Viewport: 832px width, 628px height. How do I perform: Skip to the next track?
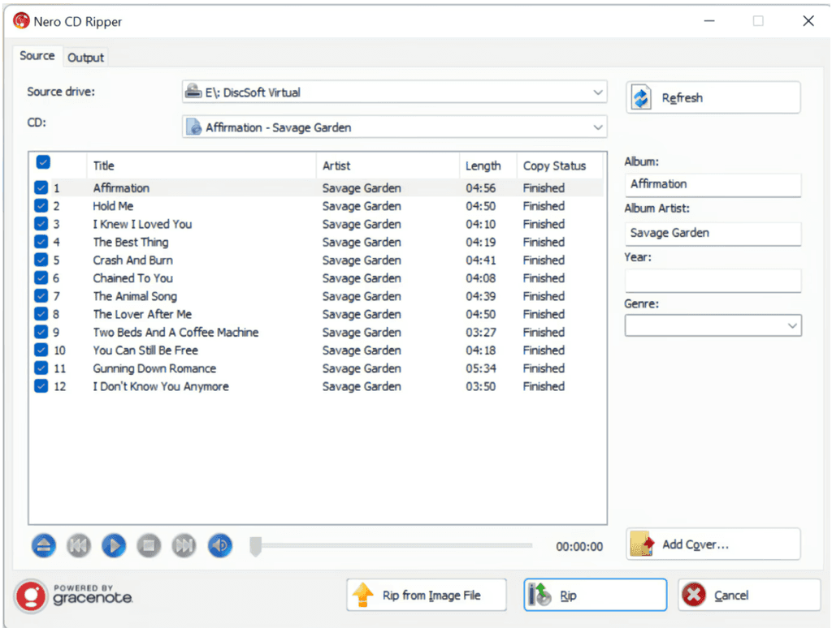[184, 545]
